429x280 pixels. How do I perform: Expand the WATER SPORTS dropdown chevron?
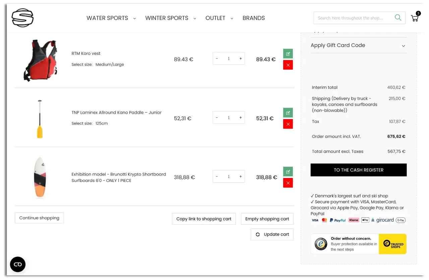(135, 18)
